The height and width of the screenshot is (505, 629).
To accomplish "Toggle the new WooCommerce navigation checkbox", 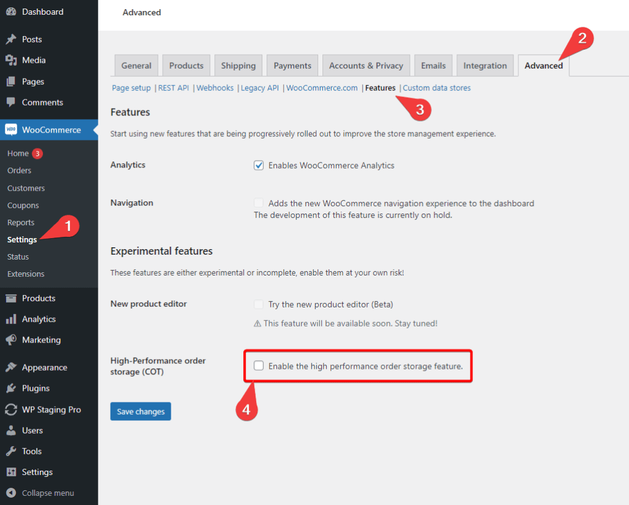I will coord(259,203).
